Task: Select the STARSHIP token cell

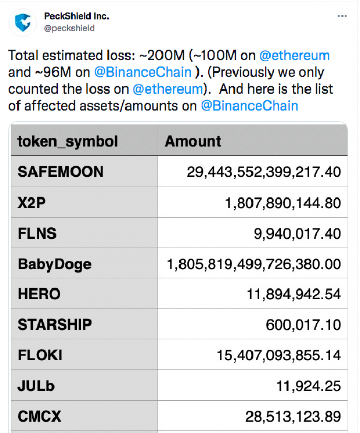Action: (x=84, y=324)
